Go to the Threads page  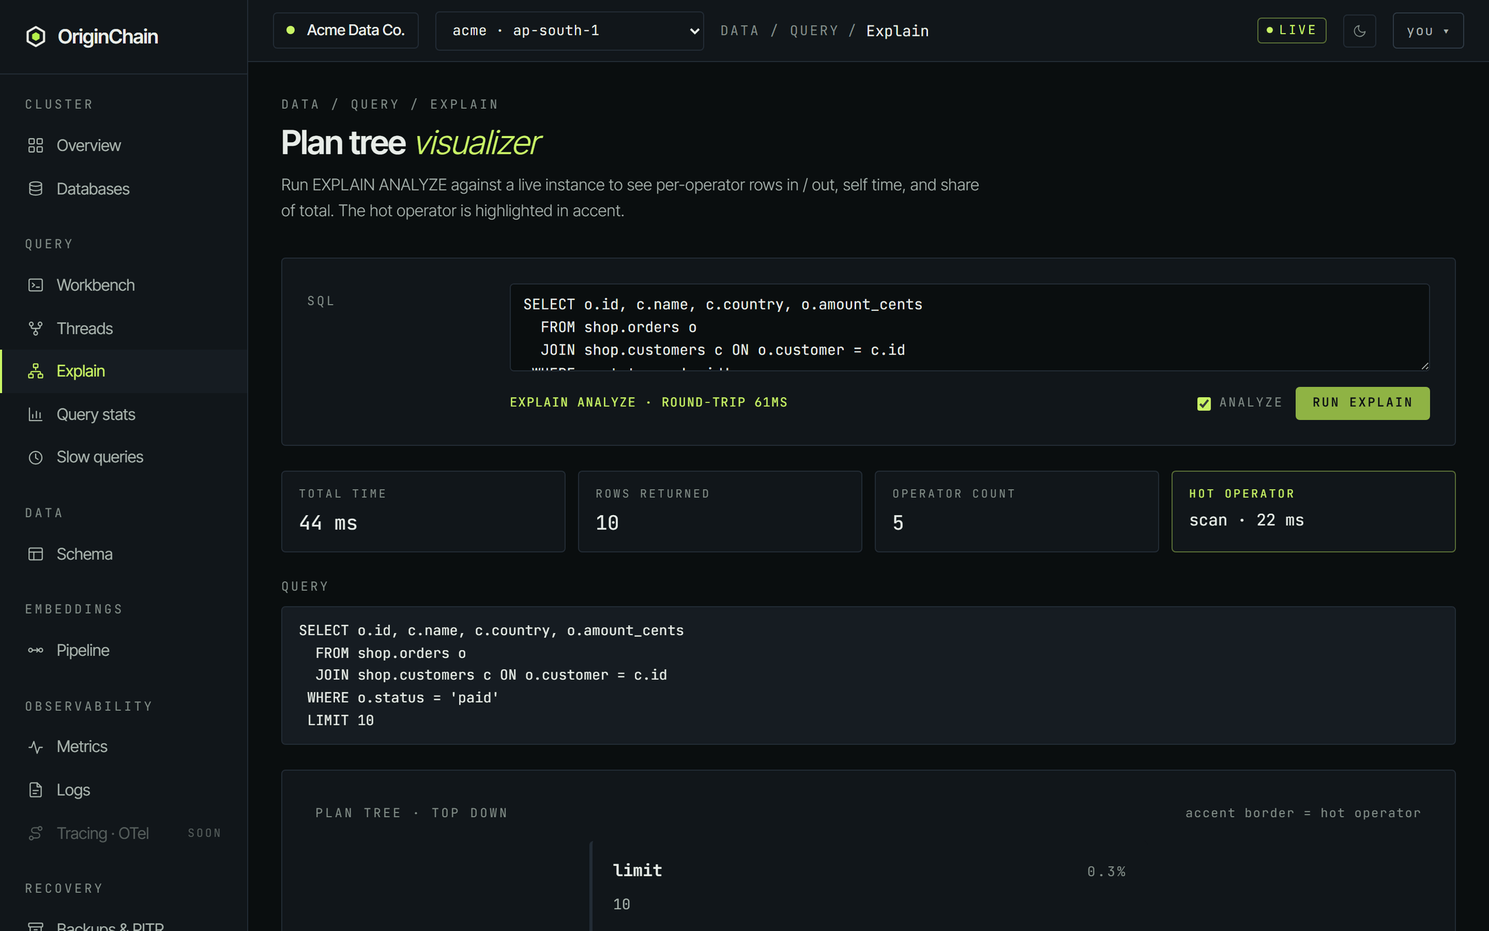[124, 328]
